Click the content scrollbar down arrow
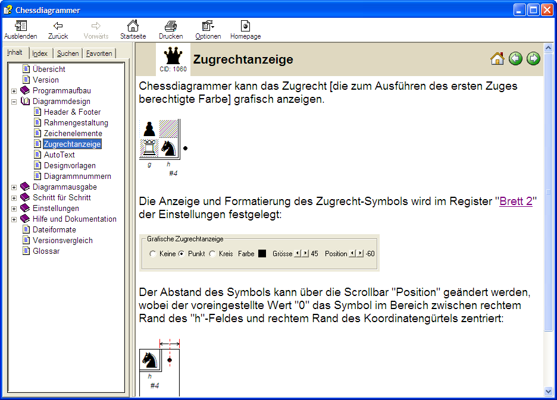Viewport: 557px width, 400px height. 548,392
